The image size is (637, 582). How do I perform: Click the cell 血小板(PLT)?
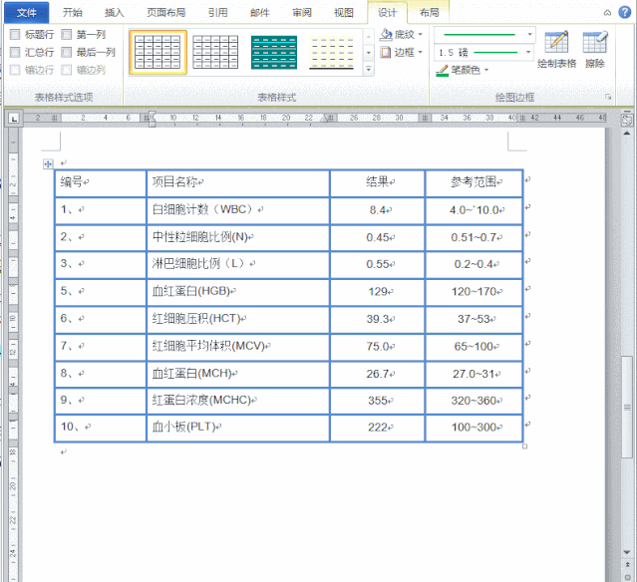237,428
